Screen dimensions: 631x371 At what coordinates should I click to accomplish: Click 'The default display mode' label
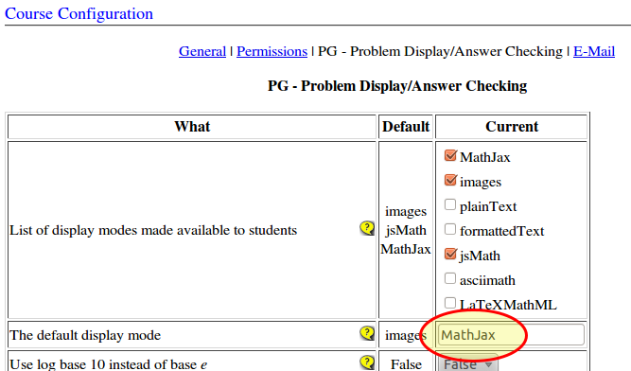85,335
